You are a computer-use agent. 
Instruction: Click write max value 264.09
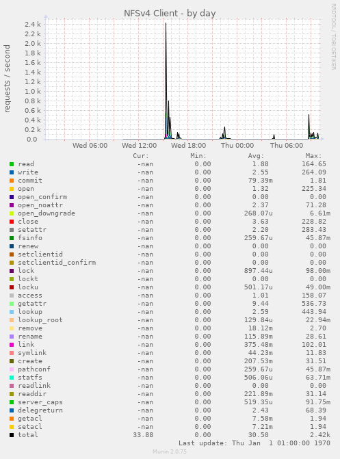pos(314,172)
